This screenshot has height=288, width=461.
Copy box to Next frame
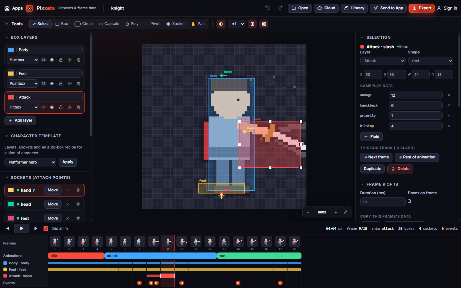coord(376,157)
